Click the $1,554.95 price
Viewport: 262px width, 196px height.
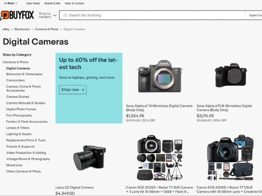coord(135,116)
